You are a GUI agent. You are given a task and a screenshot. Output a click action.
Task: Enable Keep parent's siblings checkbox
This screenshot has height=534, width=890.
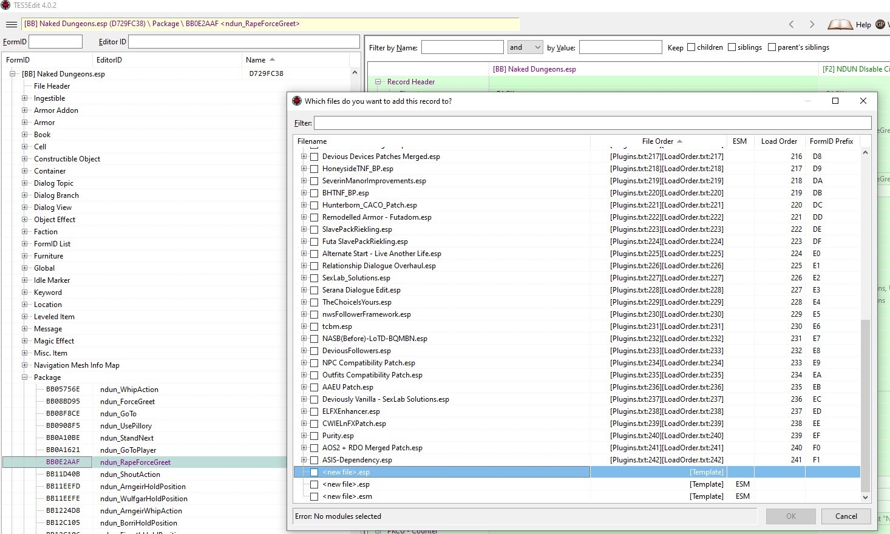point(772,47)
